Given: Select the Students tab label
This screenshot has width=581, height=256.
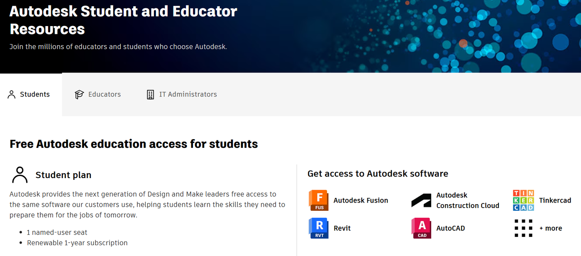Looking at the screenshot, I should click(x=35, y=94).
